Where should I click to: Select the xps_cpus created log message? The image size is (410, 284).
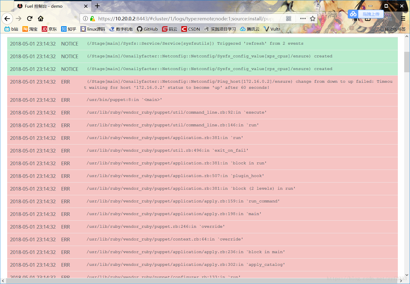pyautogui.click(x=210, y=56)
